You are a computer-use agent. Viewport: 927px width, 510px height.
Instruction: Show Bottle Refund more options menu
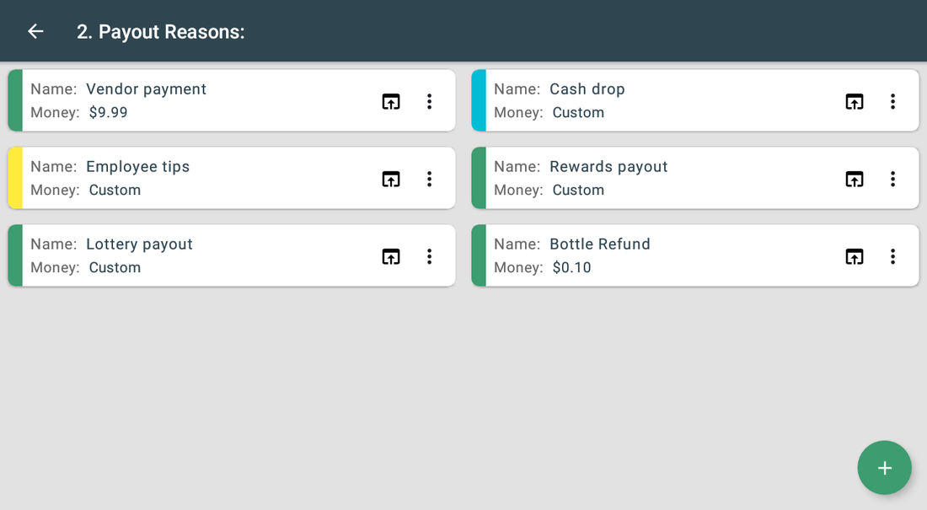[892, 256]
